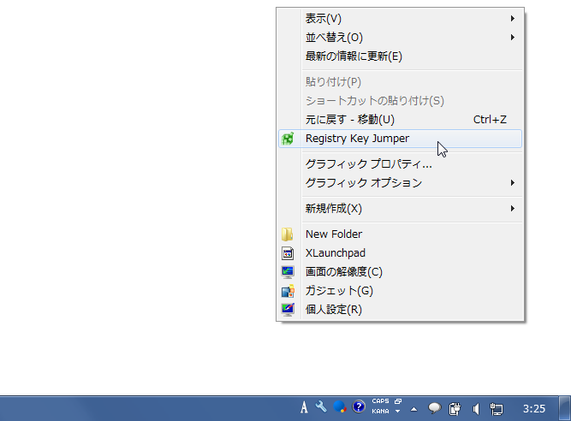Open the clock showing 3:25
This screenshot has height=421, width=571.
[x=534, y=409]
